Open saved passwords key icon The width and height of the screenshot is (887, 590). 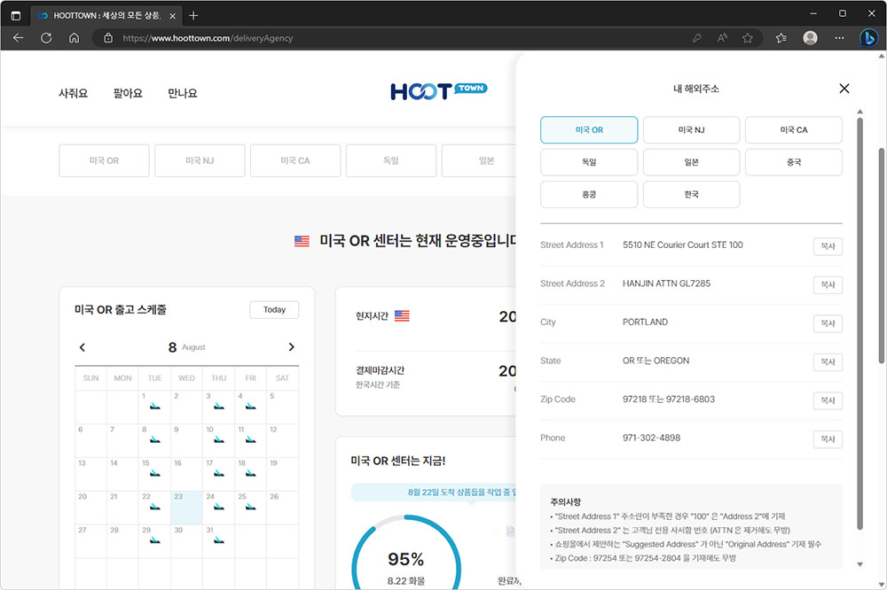coord(697,38)
